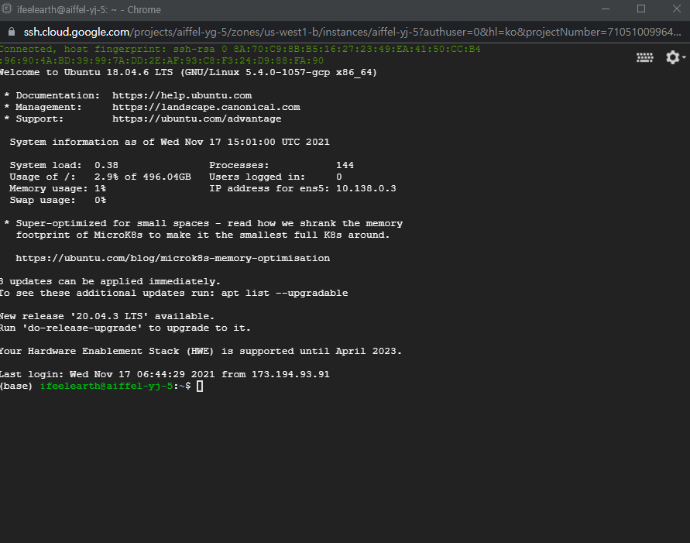Click the 'Users logged in: 0' entry

click(275, 177)
